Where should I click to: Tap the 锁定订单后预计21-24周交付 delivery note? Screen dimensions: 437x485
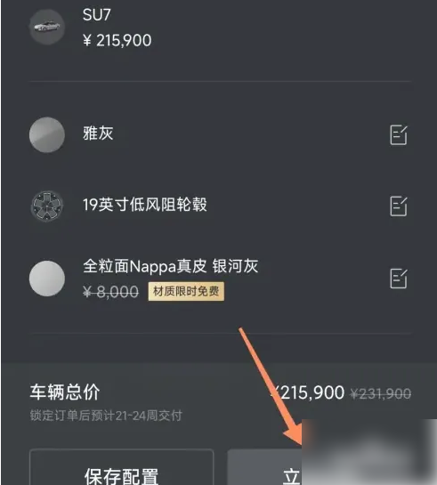106,416
